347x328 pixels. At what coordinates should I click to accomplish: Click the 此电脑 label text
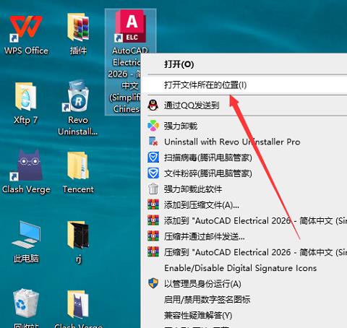[26, 259]
